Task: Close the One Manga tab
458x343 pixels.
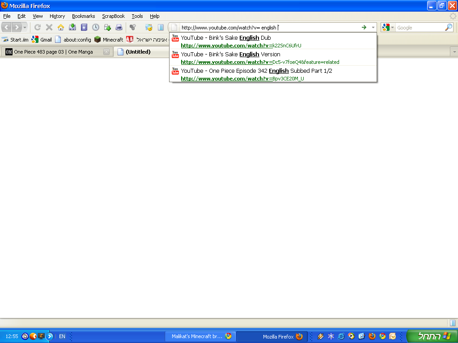Action: point(106,52)
